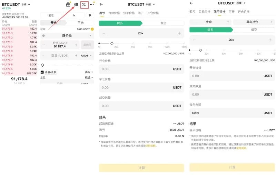Select 做空 in the middle calculator
Image resolution: width=276 pixels, height=175 pixels.
pyautogui.click(x=163, y=23)
